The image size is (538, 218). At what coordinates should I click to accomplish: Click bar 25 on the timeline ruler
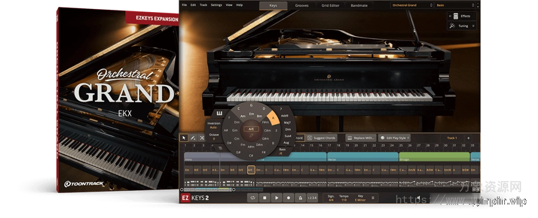[x=401, y=146]
